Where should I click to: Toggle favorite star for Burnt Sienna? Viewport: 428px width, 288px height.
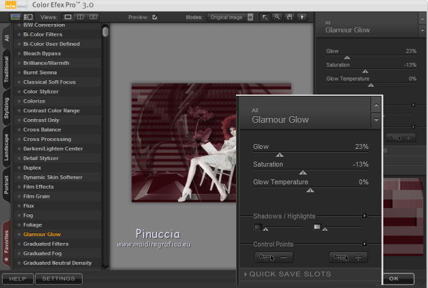pos(19,73)
